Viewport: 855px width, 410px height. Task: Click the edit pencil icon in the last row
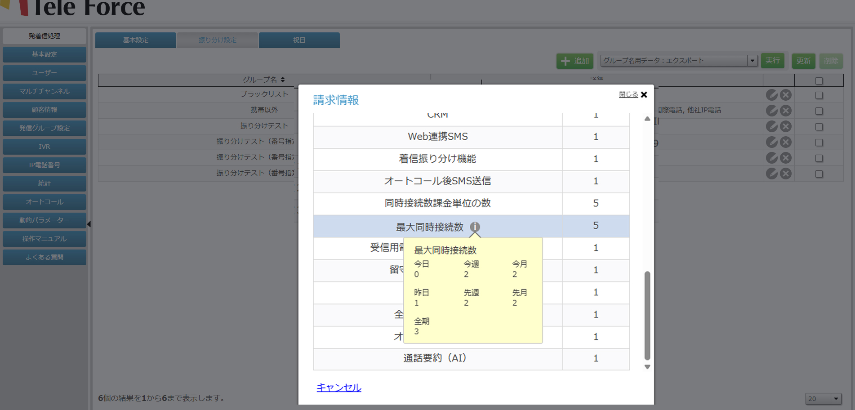tap(771, 174)
